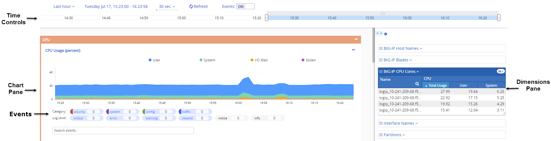Click the grip bar above the time selection
The height and width of the screenshot is (141, 551).
click(383, 13)
